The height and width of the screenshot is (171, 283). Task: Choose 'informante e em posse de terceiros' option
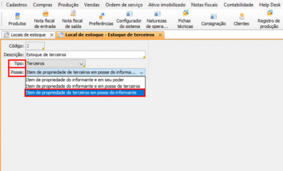click(85, 86)
